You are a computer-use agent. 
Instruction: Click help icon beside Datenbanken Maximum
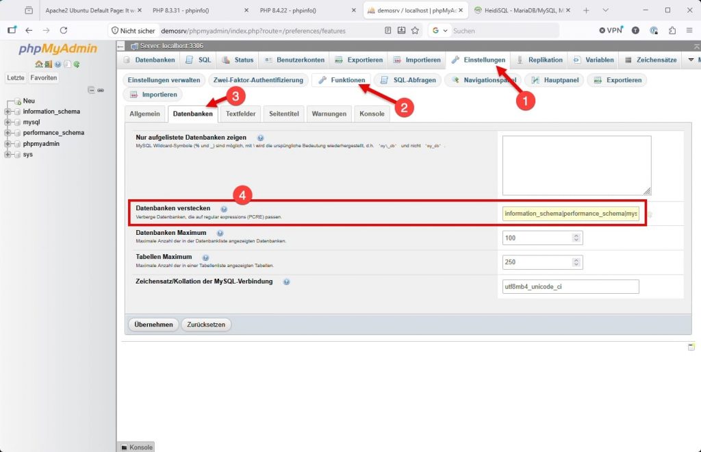coord(220,233)
